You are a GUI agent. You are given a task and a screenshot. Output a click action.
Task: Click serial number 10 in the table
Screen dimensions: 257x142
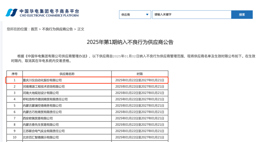pyautogui.click(x=15, y=137)
